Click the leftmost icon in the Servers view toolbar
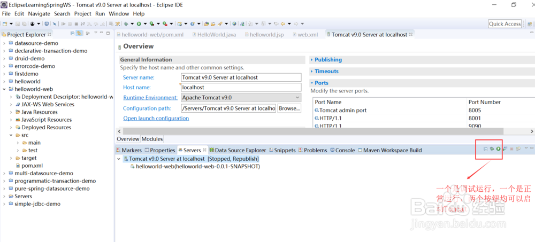Screen dimensions: 535x242 (x=486, y=149)
